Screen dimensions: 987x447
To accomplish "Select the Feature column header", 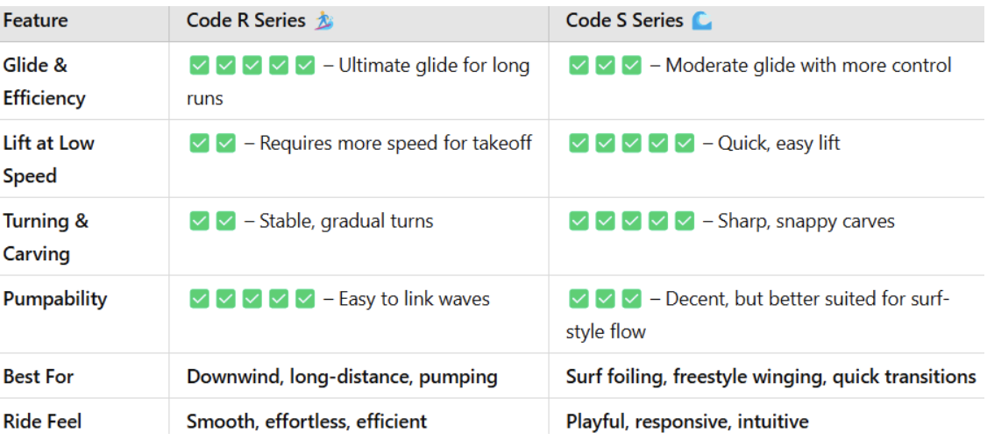I will 36,21.
